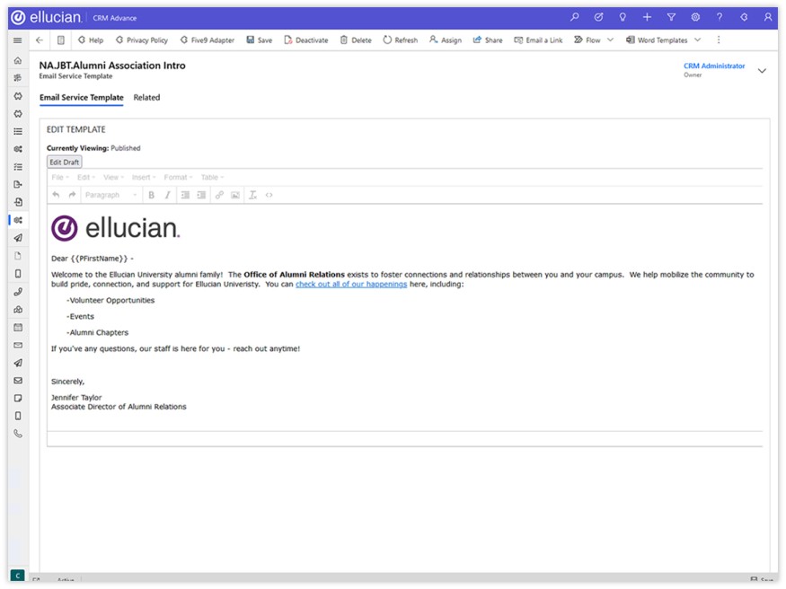Open more commands overflow menu
The height and width of the screenshot is (589, 786).
[x=719, y=40]
